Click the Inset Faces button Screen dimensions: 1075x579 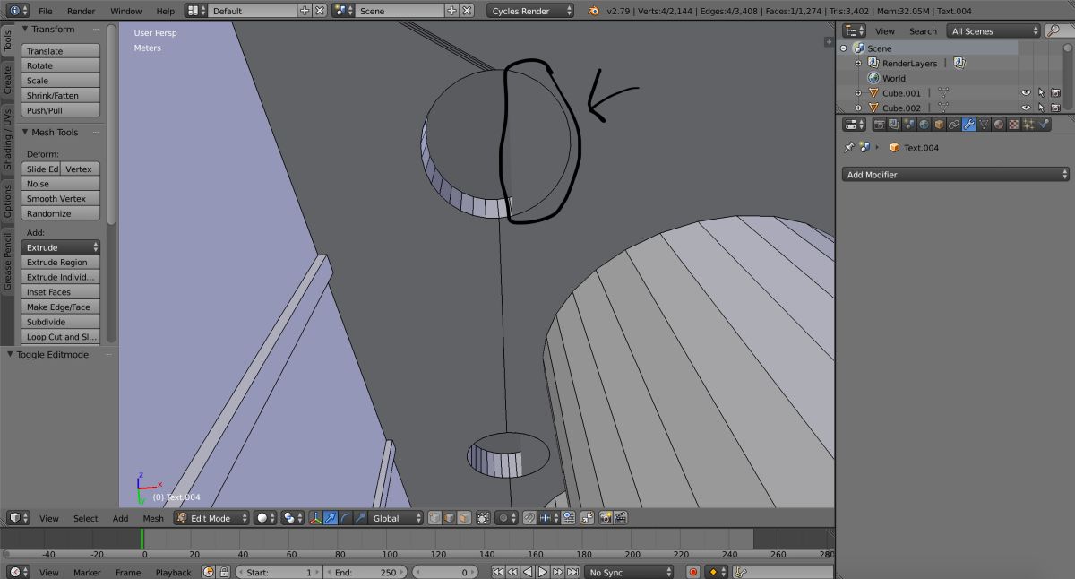point(61,292)
